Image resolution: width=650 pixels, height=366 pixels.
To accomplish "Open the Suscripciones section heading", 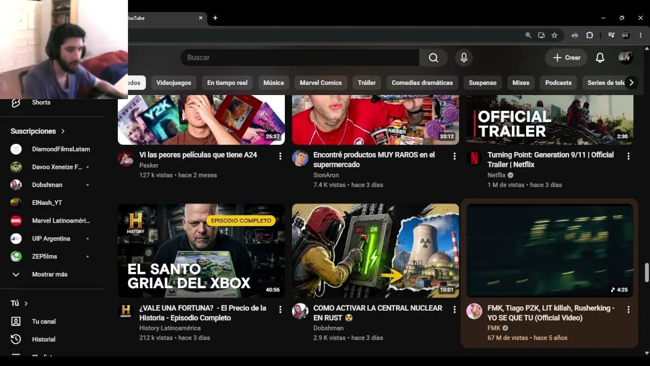I will [x=38, y=131].
